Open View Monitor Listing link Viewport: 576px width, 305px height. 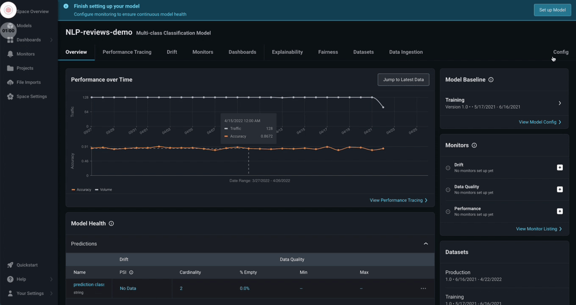coord(539,229)
